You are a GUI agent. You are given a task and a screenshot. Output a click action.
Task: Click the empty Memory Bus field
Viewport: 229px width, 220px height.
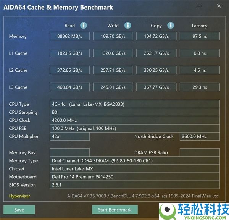tap(70, 152)
